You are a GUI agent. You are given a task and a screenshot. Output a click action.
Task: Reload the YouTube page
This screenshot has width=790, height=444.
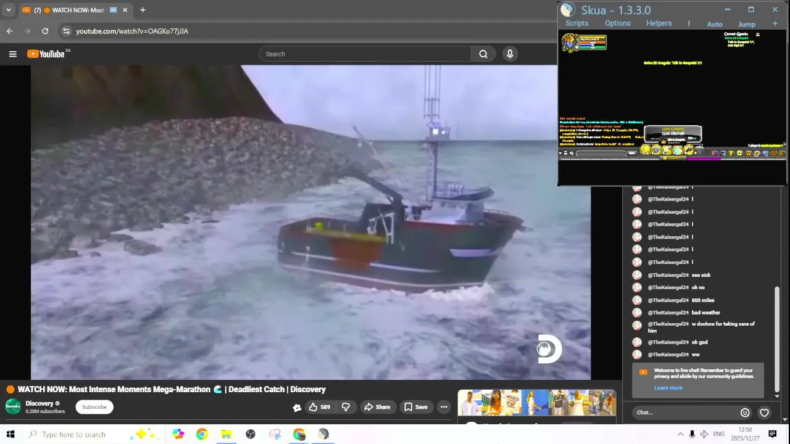45,31
